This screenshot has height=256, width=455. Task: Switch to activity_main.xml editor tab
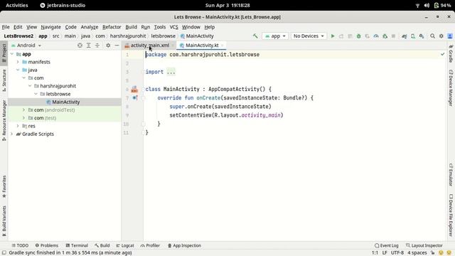149,46
